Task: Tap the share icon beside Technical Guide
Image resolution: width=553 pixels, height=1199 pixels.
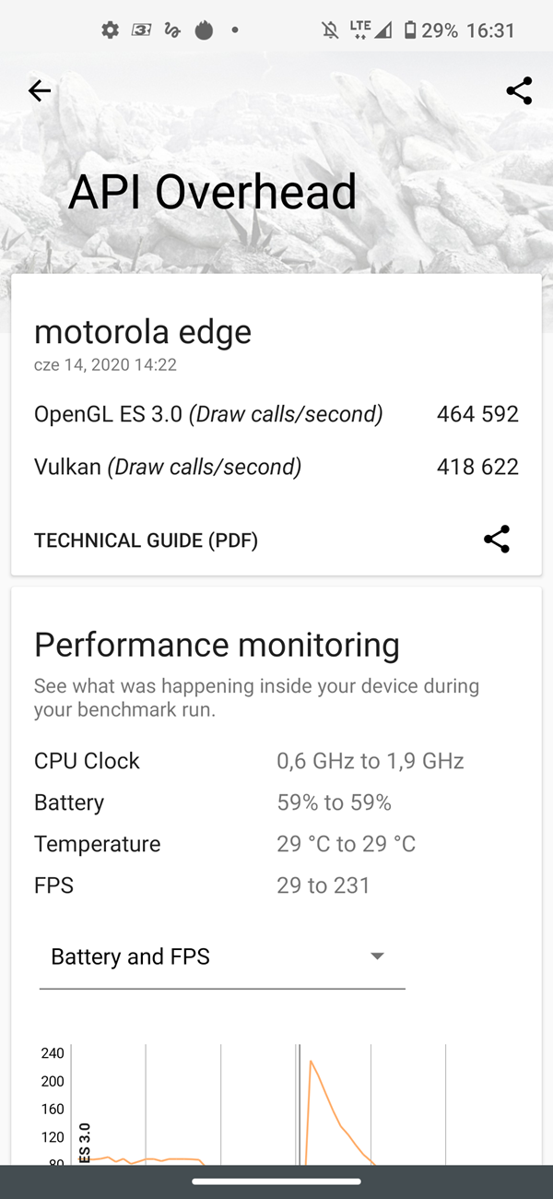Action: coord(497,540)
